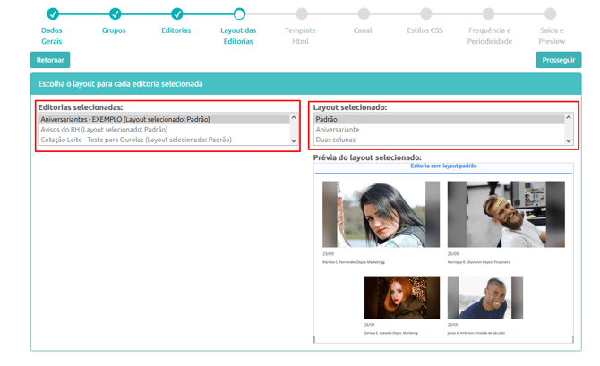Choose the Padrão layout option
Image resolution: width=600 pixels, height=366 pixels.
pyautogui.click(x=440, y=119)
